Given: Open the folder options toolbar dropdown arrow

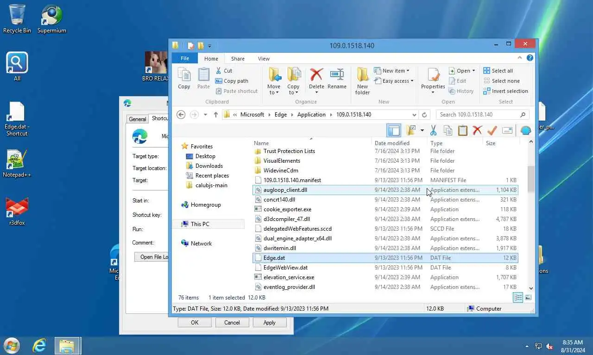Looking at the screenshot, I should 422,131.
